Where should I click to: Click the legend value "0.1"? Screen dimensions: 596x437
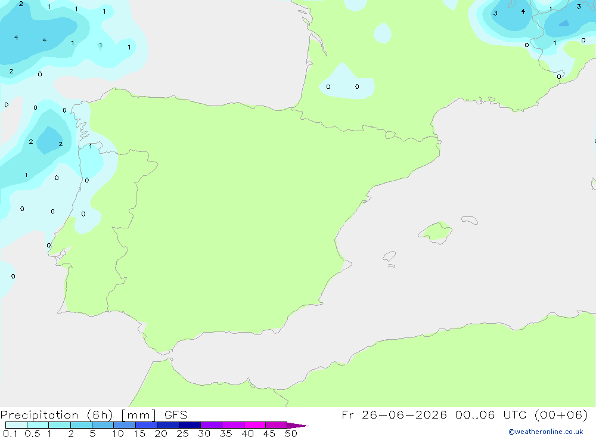coord(10,433)
